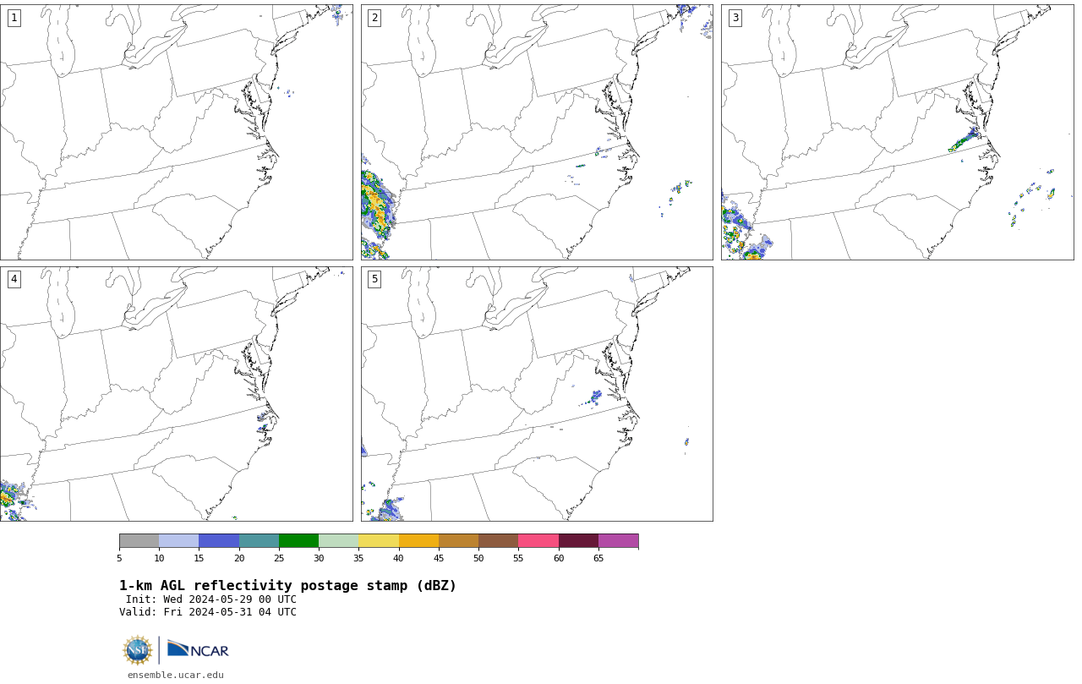
Task: Click the colorbar tick label 60
Action: tap(559, 558)
